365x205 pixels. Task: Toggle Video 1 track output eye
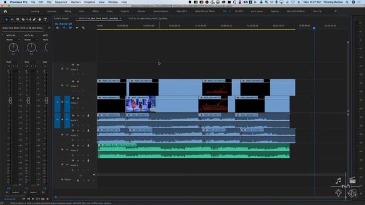[78, 99]
